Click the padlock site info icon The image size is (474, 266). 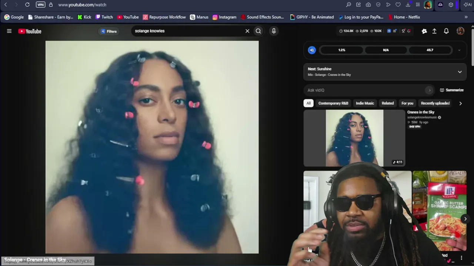click(x=51, y=5)
